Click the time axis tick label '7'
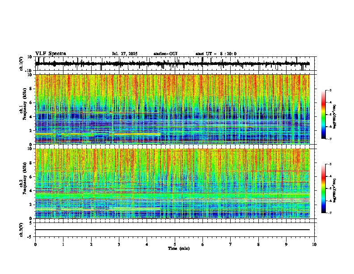Image resolution: width=354 pixels, height=274 pixels. [x=231, y=244]
